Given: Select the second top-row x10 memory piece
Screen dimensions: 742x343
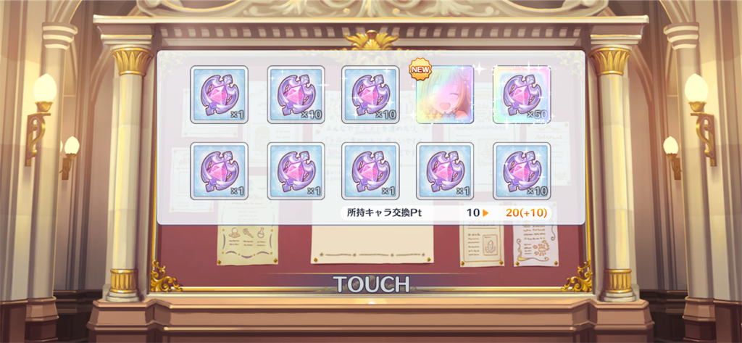Looking at the screenshot, I should (296, 94).
